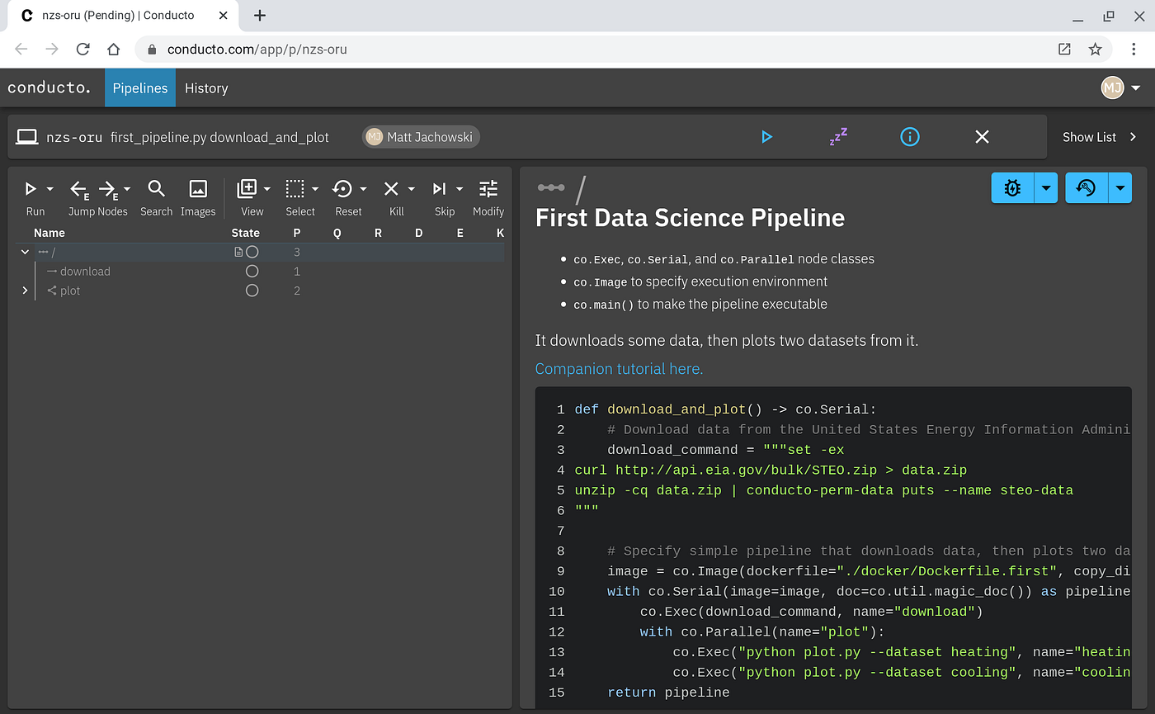
Task: Switch to the History tab
Action: pyautogui.click(x=205, y=87)
